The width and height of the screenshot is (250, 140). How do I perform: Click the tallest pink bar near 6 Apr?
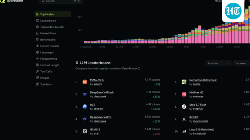200,34
